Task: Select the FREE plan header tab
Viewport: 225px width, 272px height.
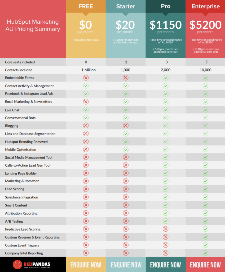Action: [86, 6]
